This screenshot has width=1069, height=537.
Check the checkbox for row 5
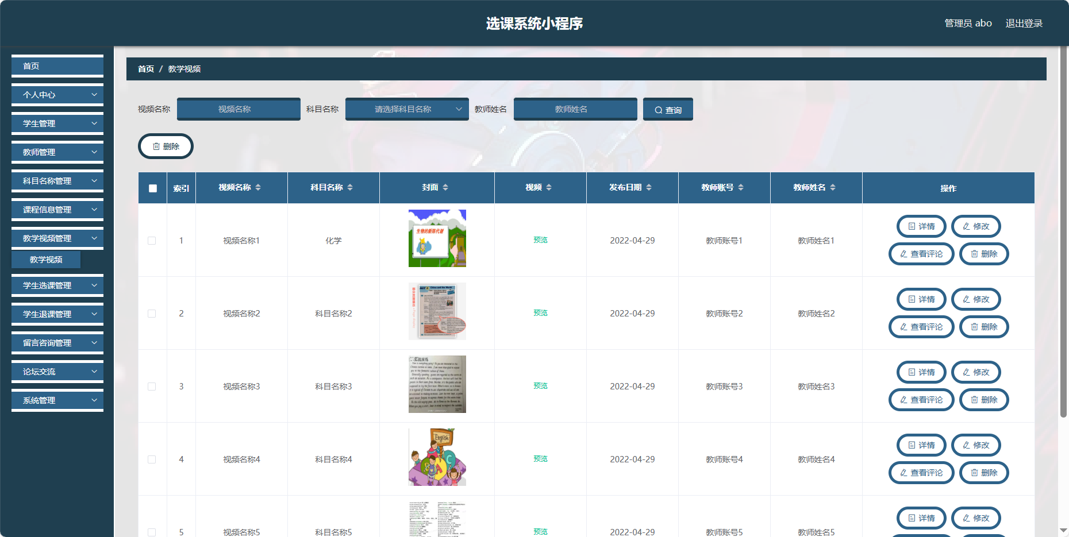point(152,532)
